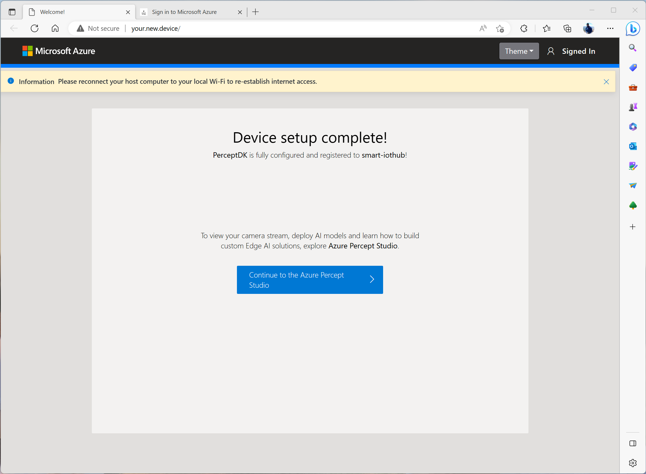Select the Welcome! tab
Image resolution: width=646 pixels, height=474 pixels.
point(52,12)
